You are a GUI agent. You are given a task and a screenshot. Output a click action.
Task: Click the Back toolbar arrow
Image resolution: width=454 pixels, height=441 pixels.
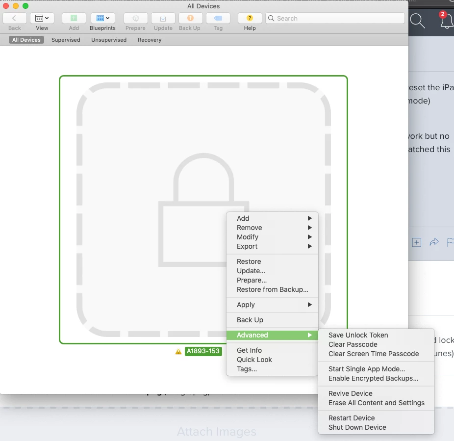(15, 18)
